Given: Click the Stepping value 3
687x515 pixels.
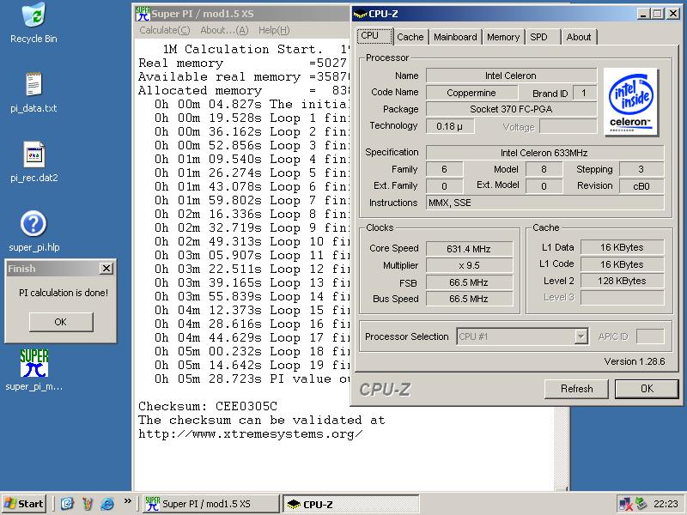Looking at the screenshot, I should pyautogui.click(x=641, y=169).
